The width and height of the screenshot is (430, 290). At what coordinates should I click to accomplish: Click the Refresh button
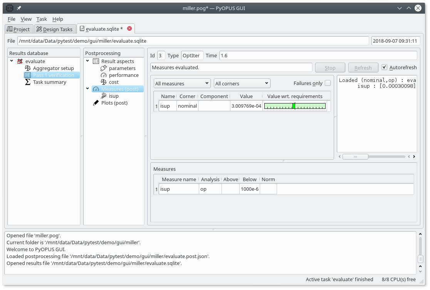[x=363, y=68]
